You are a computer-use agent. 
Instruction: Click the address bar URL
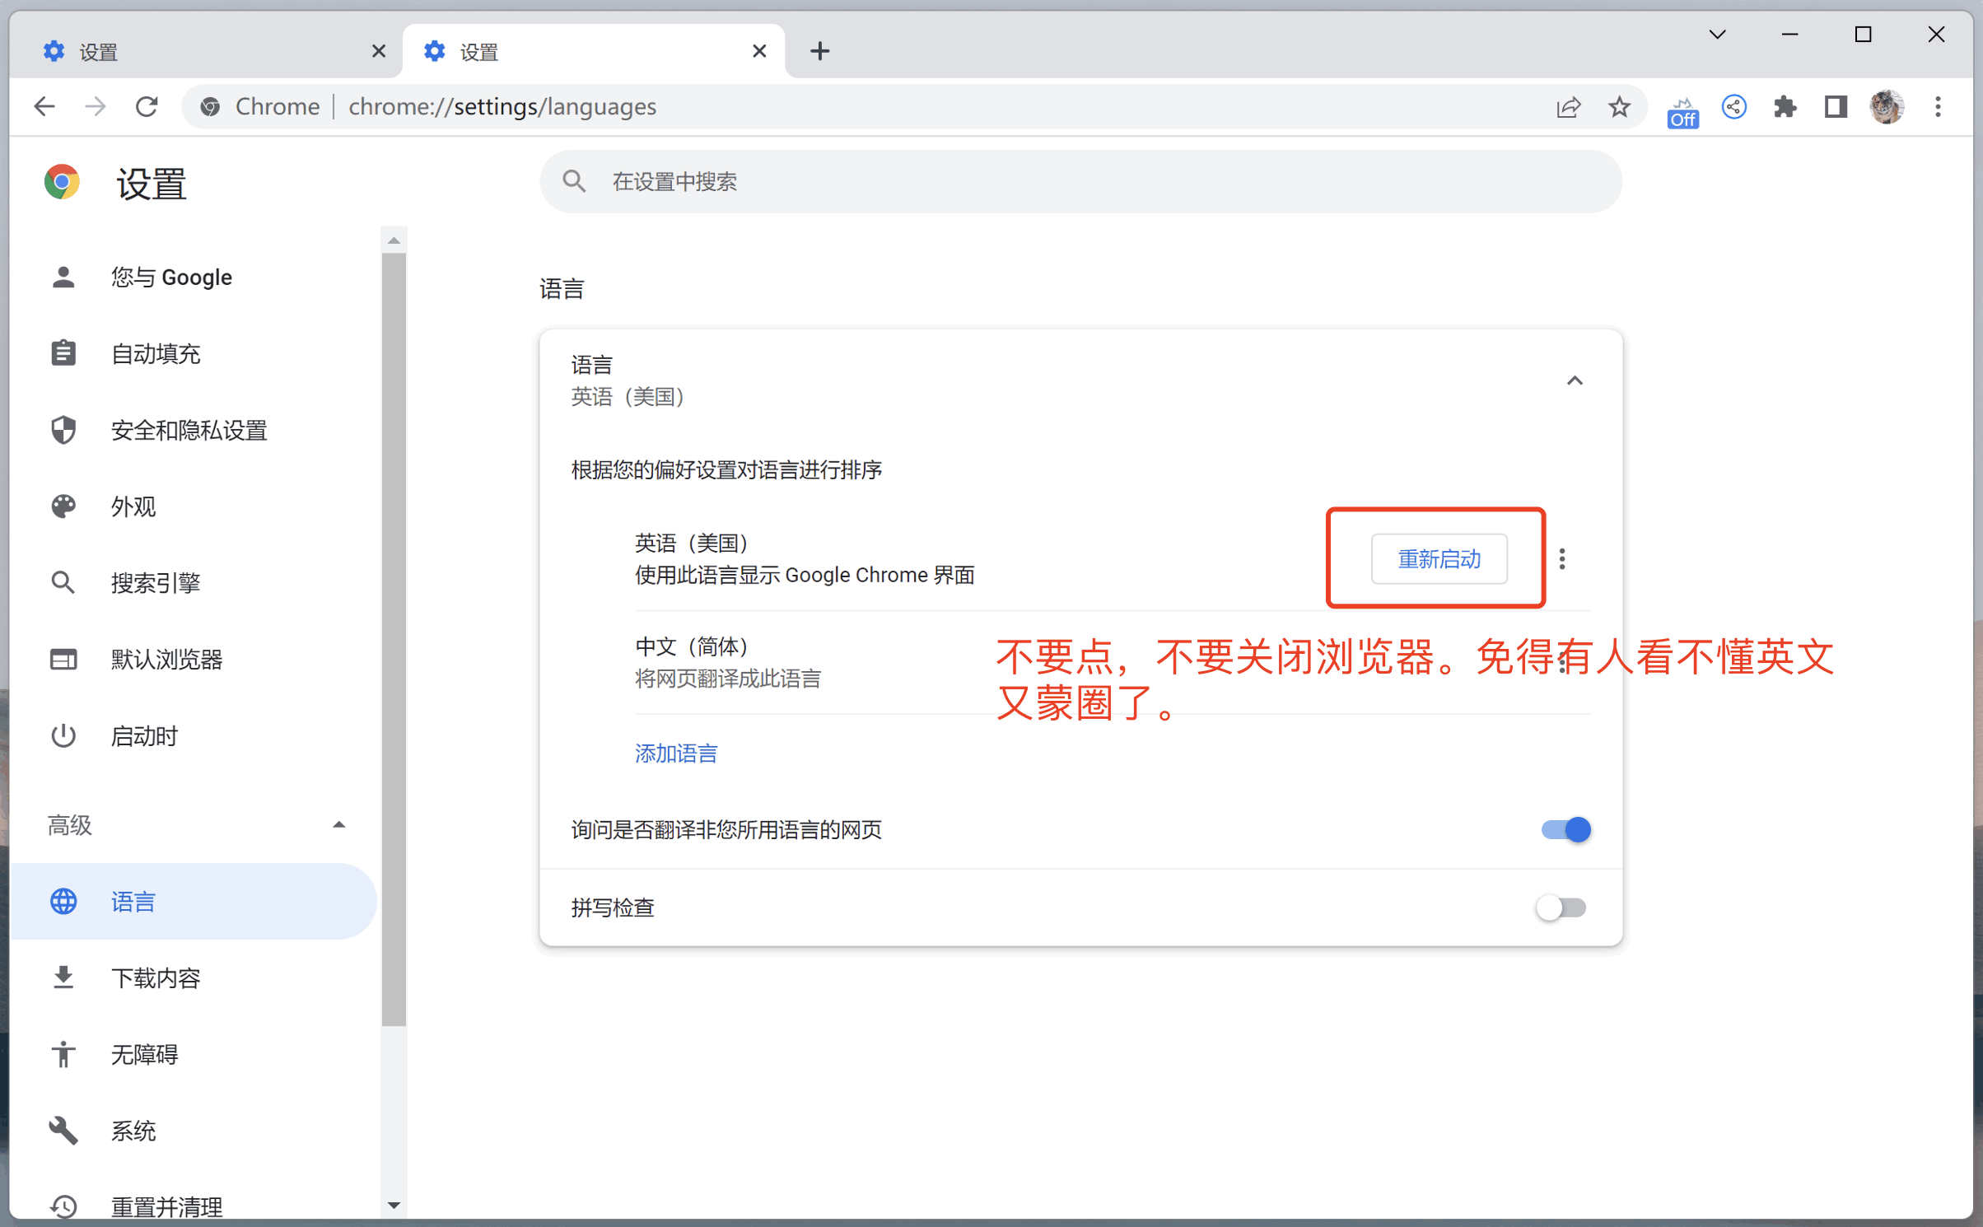(502, 106)
